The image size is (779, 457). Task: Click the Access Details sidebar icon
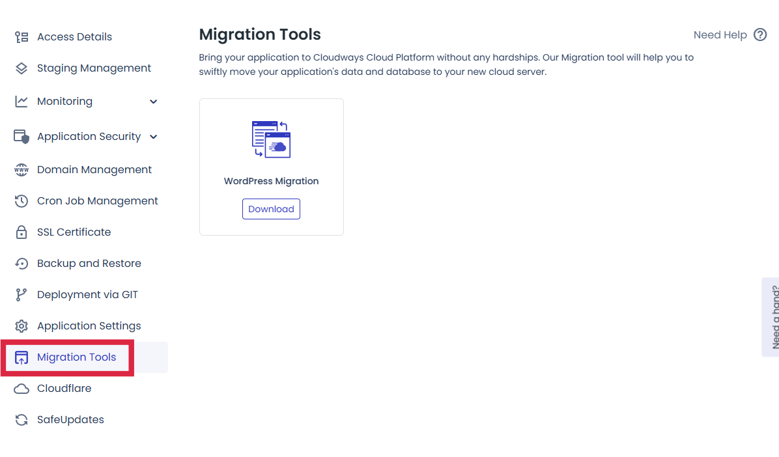click(21, 36)
